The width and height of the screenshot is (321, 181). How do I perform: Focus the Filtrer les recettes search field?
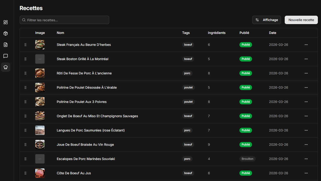point(64,20)
